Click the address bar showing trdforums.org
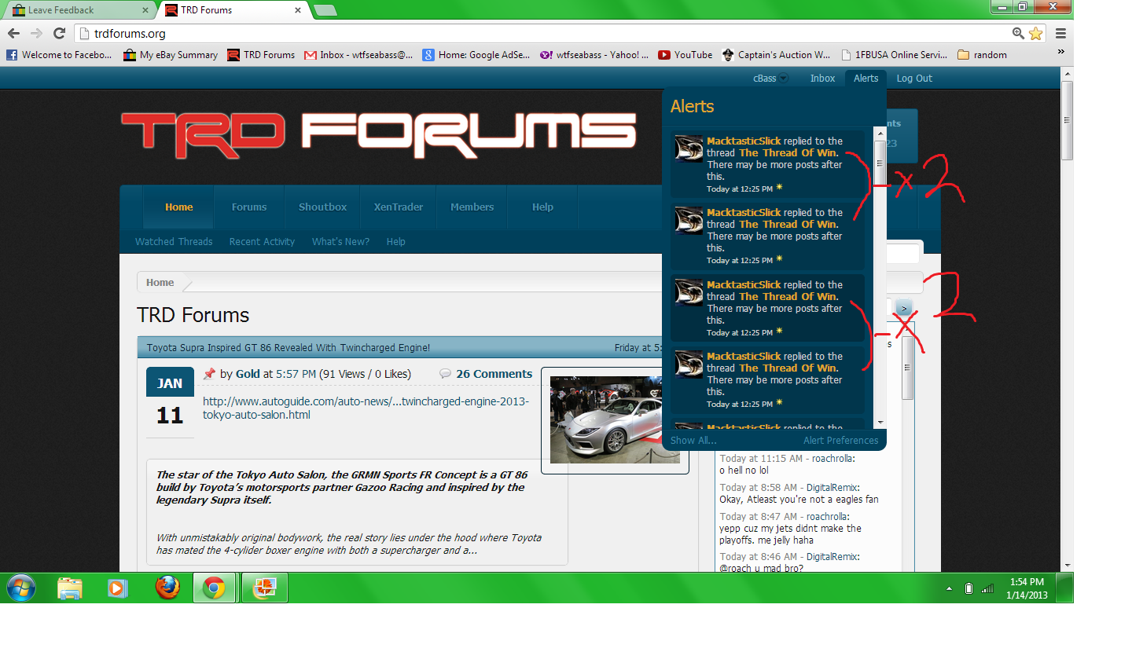The height and width of the screenshot is (652, 1121). (542, 33)
